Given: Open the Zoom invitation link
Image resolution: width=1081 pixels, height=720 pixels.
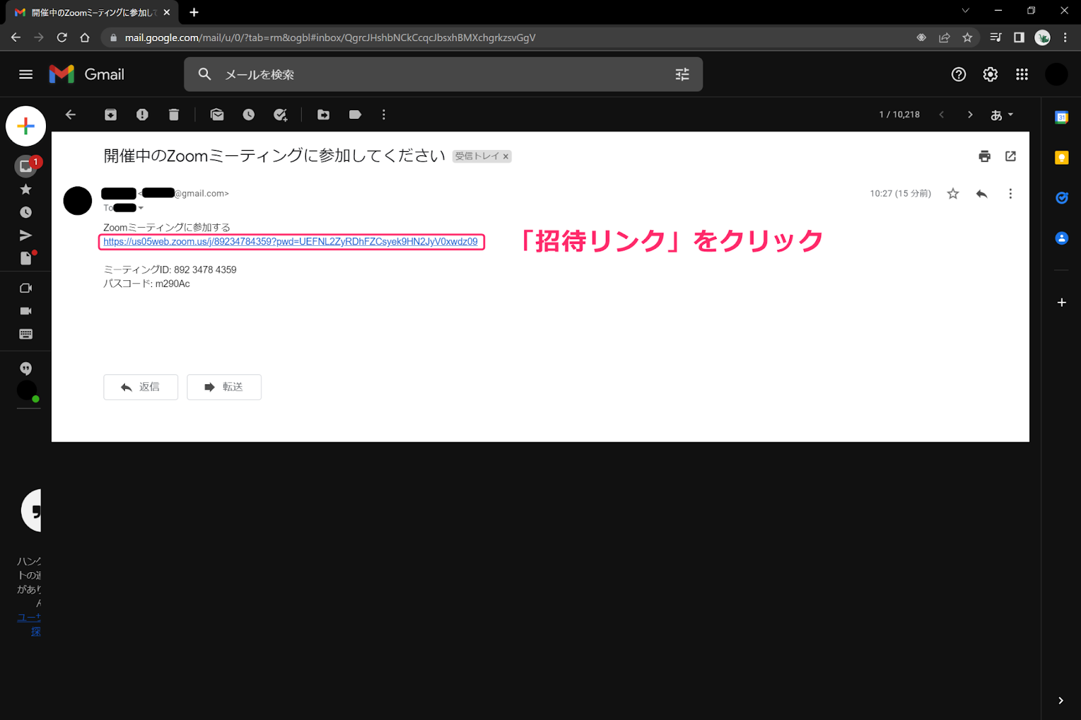Looking at the screenshot, I should click(x=291, y=242).
